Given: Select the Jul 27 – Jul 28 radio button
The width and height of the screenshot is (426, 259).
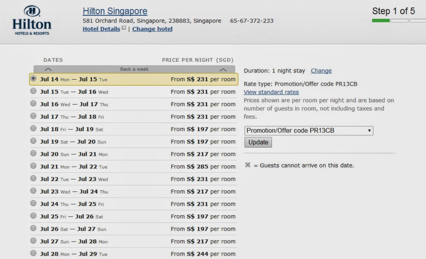Looking at the screenshot, I should (33, 241).
